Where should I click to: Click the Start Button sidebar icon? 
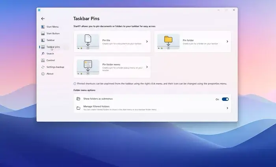point(43,33)
